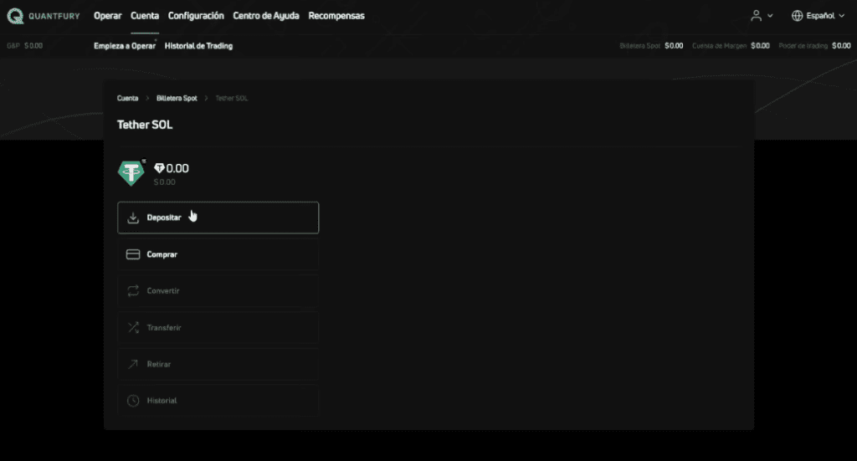Click the globe language icon

pyautogui.click(x=797, y=16)
